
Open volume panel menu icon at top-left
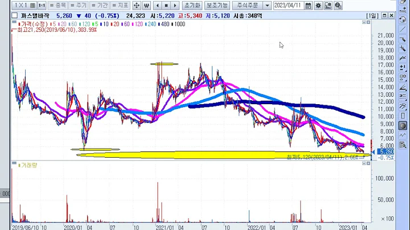[14, 163]
